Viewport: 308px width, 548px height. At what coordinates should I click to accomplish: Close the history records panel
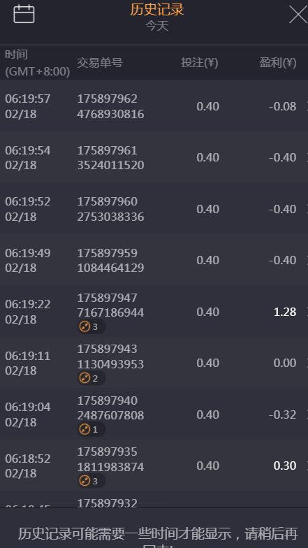(298, 14)
